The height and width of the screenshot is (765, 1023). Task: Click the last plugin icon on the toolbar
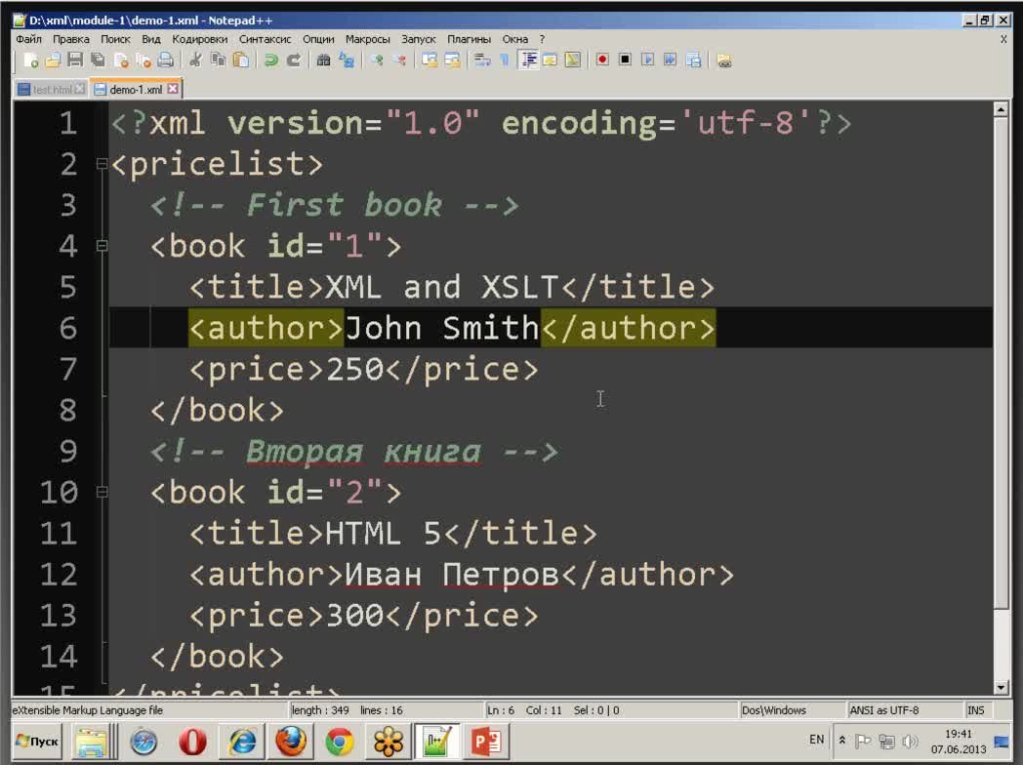[x=723, y=60]
